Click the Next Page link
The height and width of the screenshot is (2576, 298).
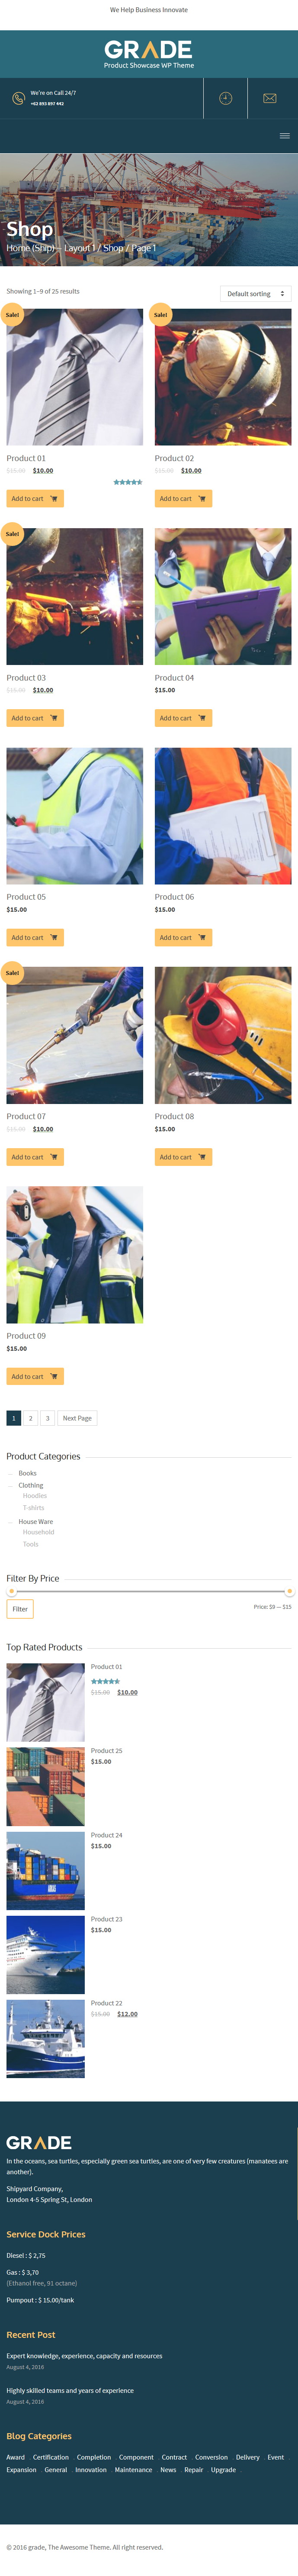[x=77, y=1418]
